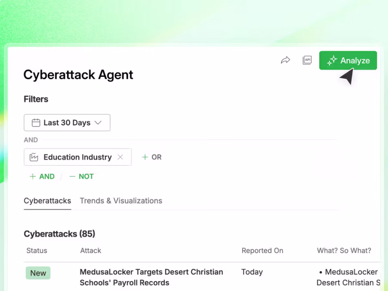
Task: Click the Today reported date cell
Action: [252, 272]
